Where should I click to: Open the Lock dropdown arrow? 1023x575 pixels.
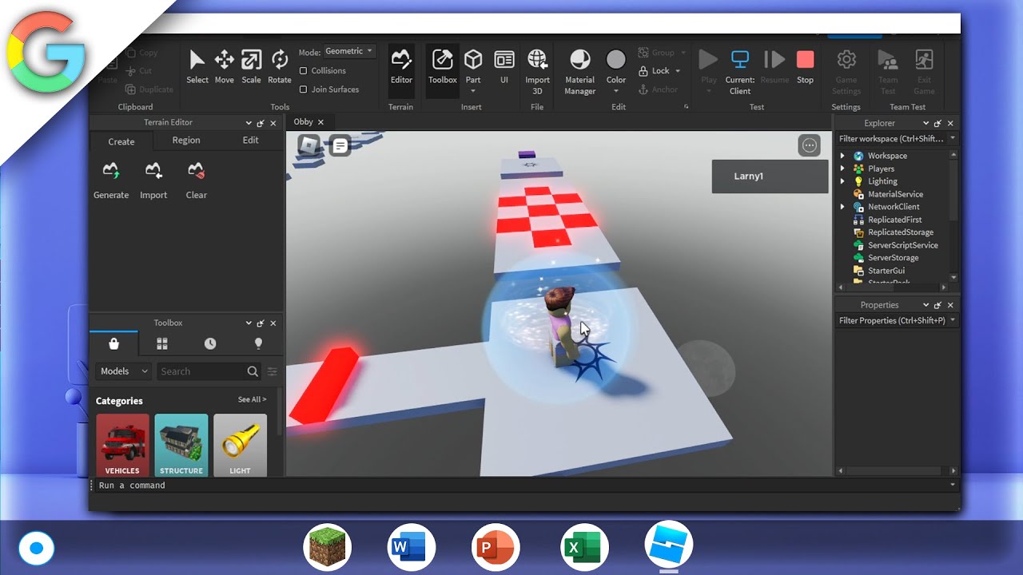679,71
